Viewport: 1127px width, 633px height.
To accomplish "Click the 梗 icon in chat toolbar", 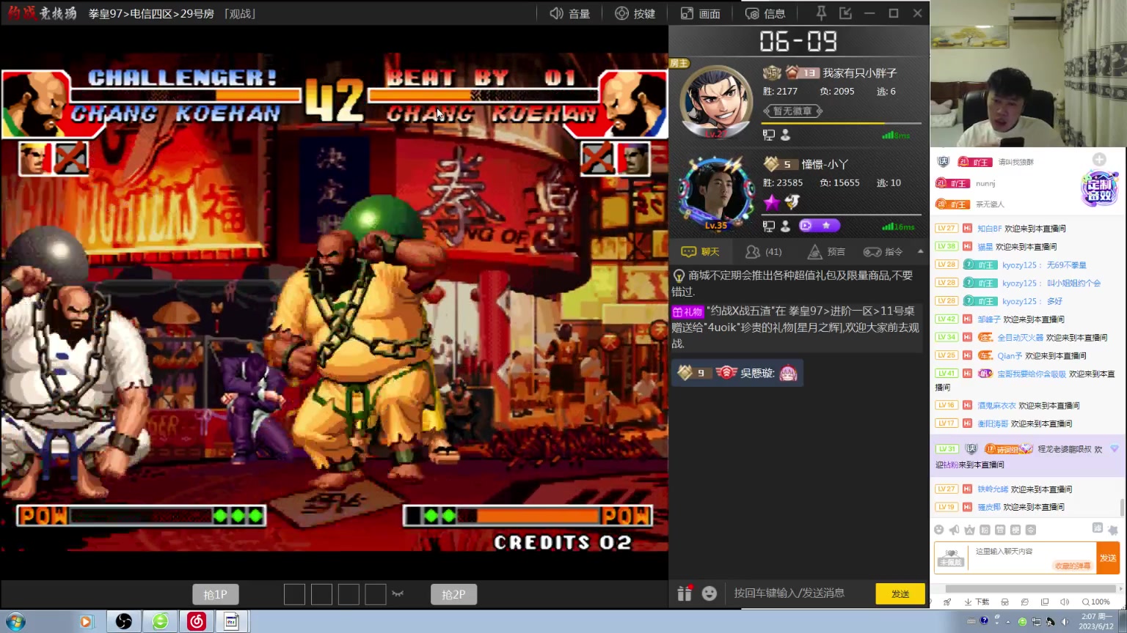I will (x=1015, y=530).
